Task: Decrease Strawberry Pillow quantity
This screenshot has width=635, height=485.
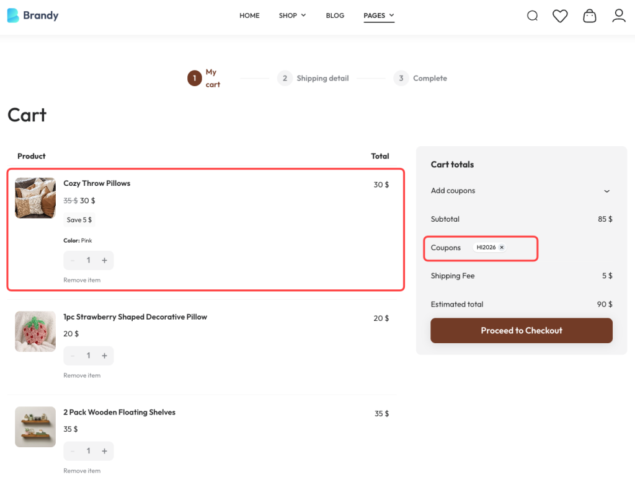Action: coord(73,356)
